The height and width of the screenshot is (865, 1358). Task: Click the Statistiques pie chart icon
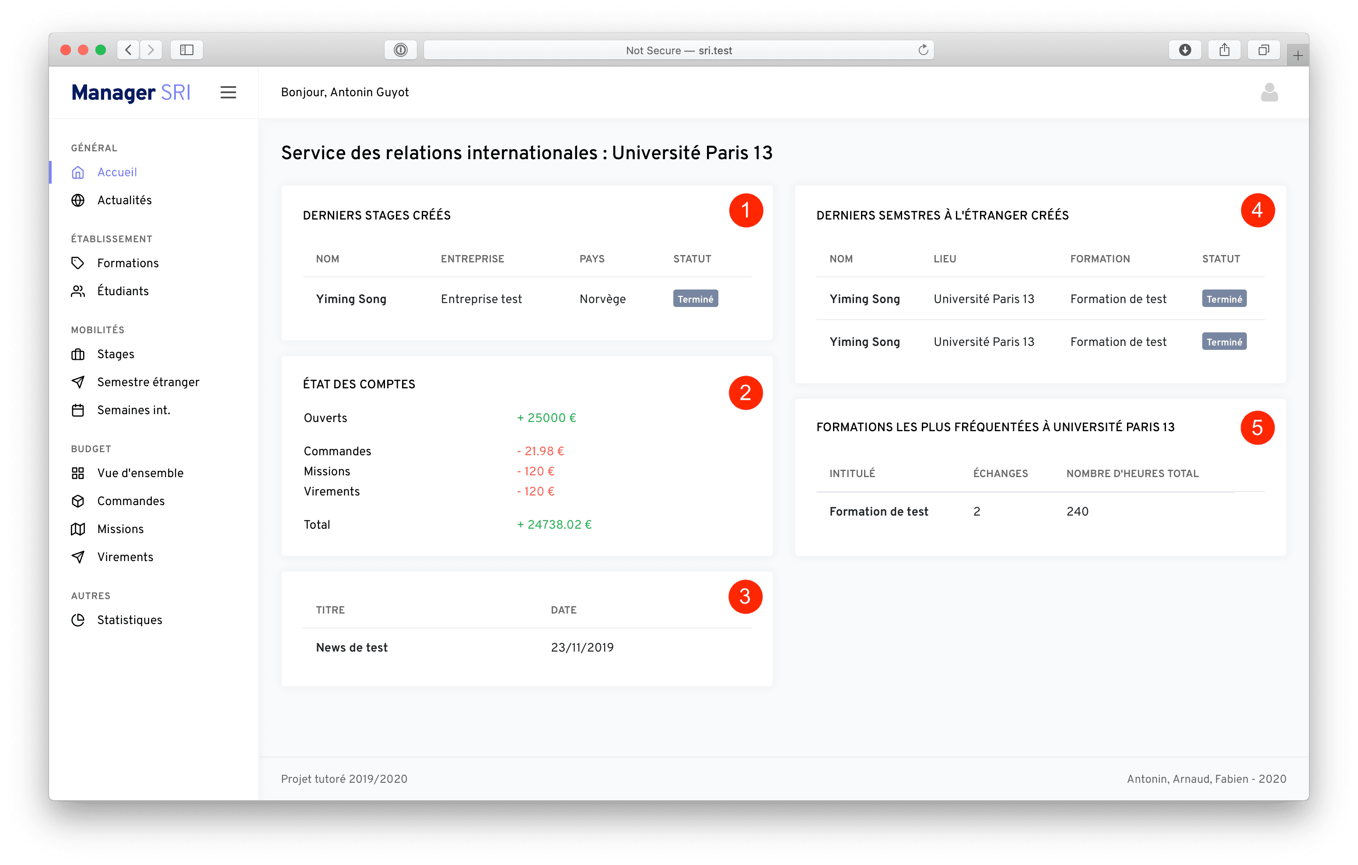78,620
